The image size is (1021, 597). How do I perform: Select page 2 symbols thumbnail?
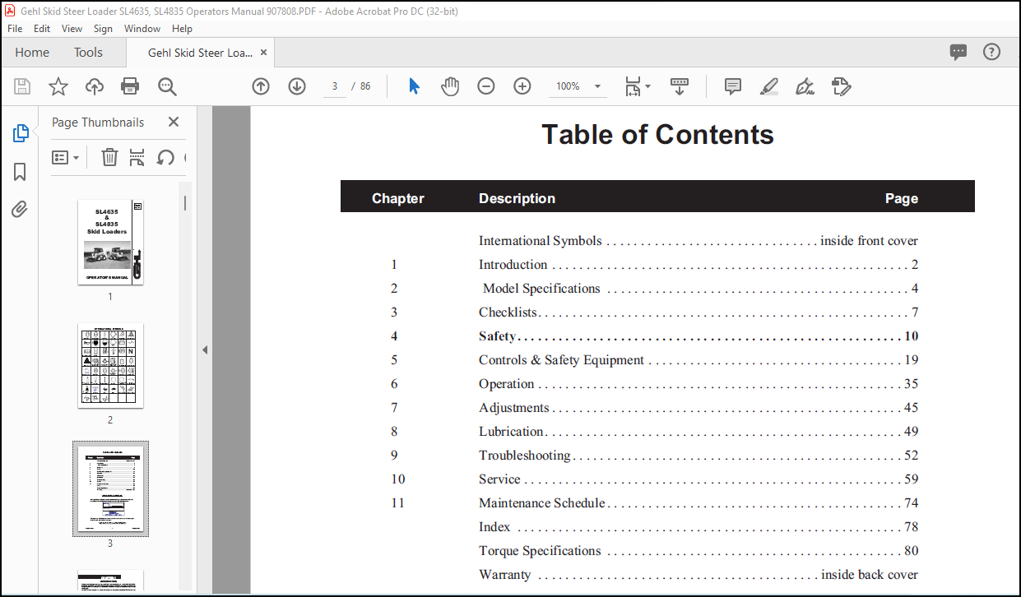110,365
